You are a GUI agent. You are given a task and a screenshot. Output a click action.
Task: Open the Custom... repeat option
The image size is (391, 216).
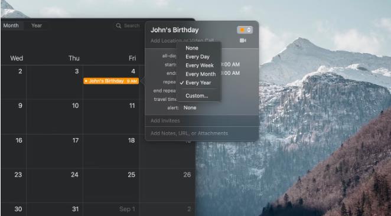tap(197, 96)
